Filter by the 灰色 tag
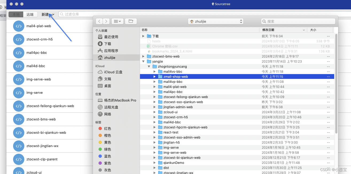Viewport: 351px width, 174px height. (108, 170)
